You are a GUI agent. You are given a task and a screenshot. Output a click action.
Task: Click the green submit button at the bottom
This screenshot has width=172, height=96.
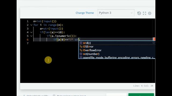[x=141, y=95]
